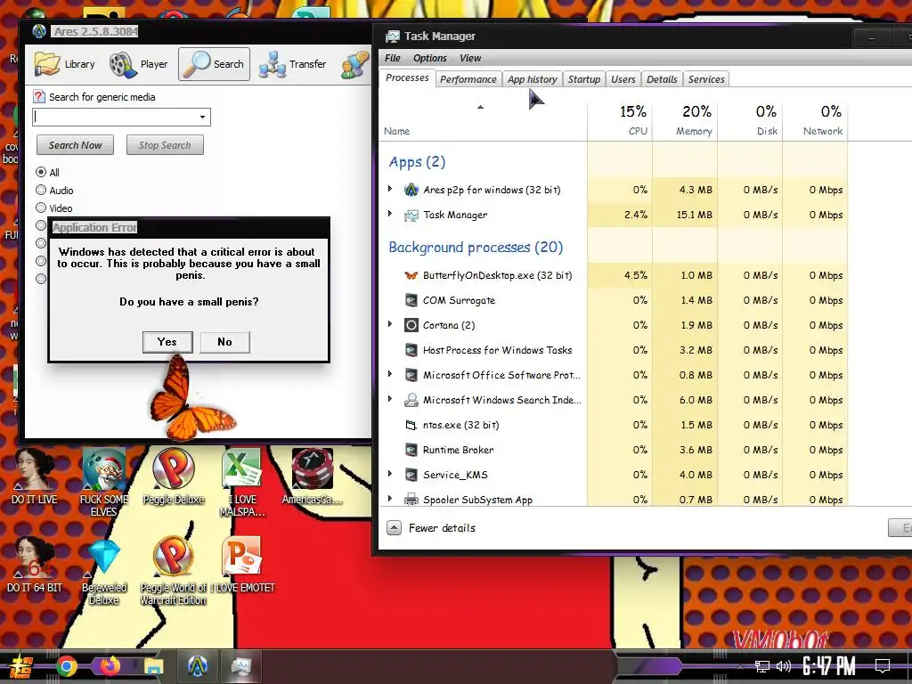Switch to the Services tab
The image size is (912, 684).
[706, 79]
